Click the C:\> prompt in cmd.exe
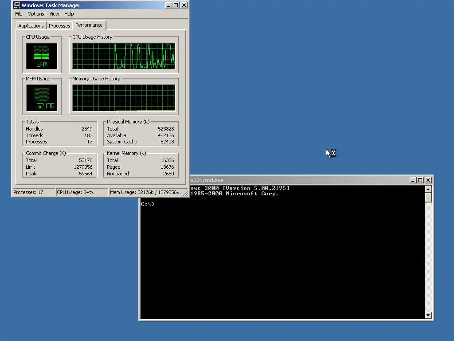The width and height of the screenshot is (454, 341). (x=148, y=204)
